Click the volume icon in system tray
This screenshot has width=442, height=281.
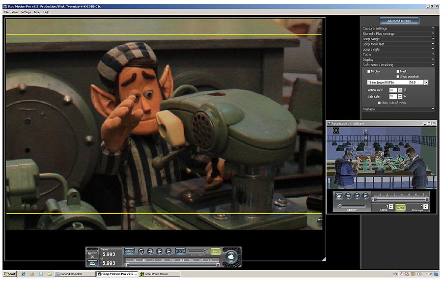(419, 274)
